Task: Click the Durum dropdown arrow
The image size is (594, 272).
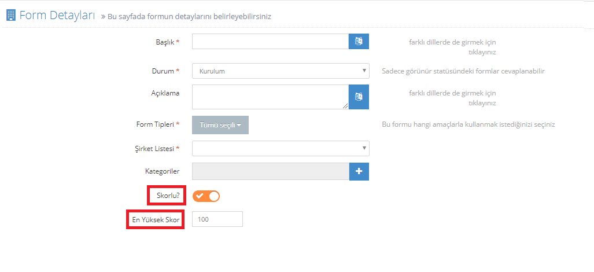Action: [364, 71]
